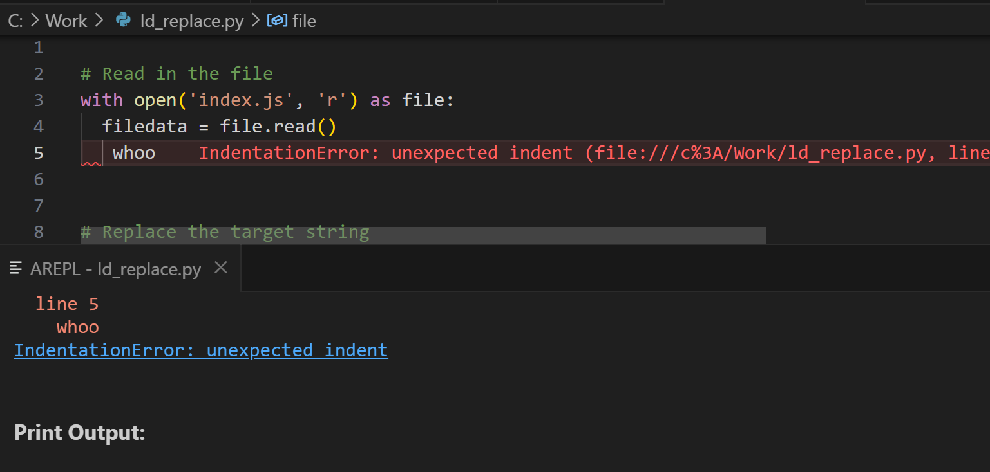Click the editor's horizontal scrollbar
The image size is (990, 472).
pyautogui.click(x=423, y=235)
